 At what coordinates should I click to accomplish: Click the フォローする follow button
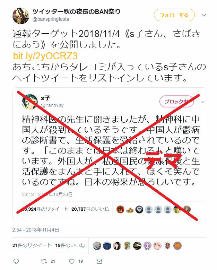(x=174, y=15)
